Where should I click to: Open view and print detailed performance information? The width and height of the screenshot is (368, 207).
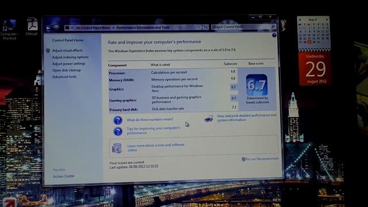point(247,117)
